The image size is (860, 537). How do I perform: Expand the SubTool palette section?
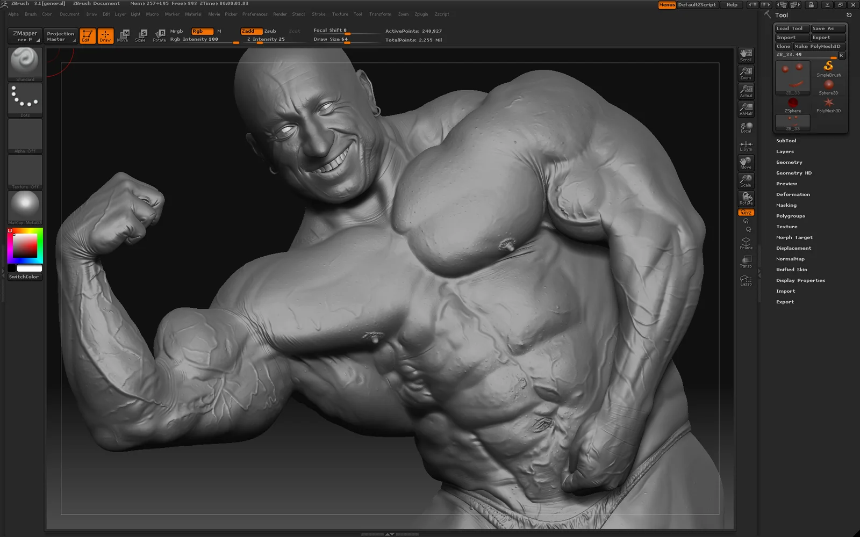tap(786, 141)
